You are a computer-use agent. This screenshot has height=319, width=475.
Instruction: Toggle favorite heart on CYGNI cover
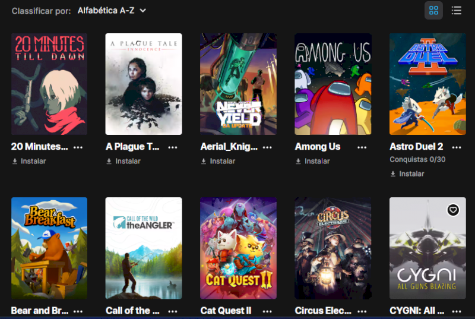(x=453, y=210)
